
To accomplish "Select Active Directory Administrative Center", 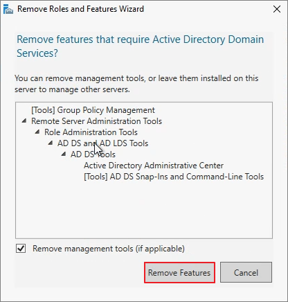I will [x=154, y=166].
